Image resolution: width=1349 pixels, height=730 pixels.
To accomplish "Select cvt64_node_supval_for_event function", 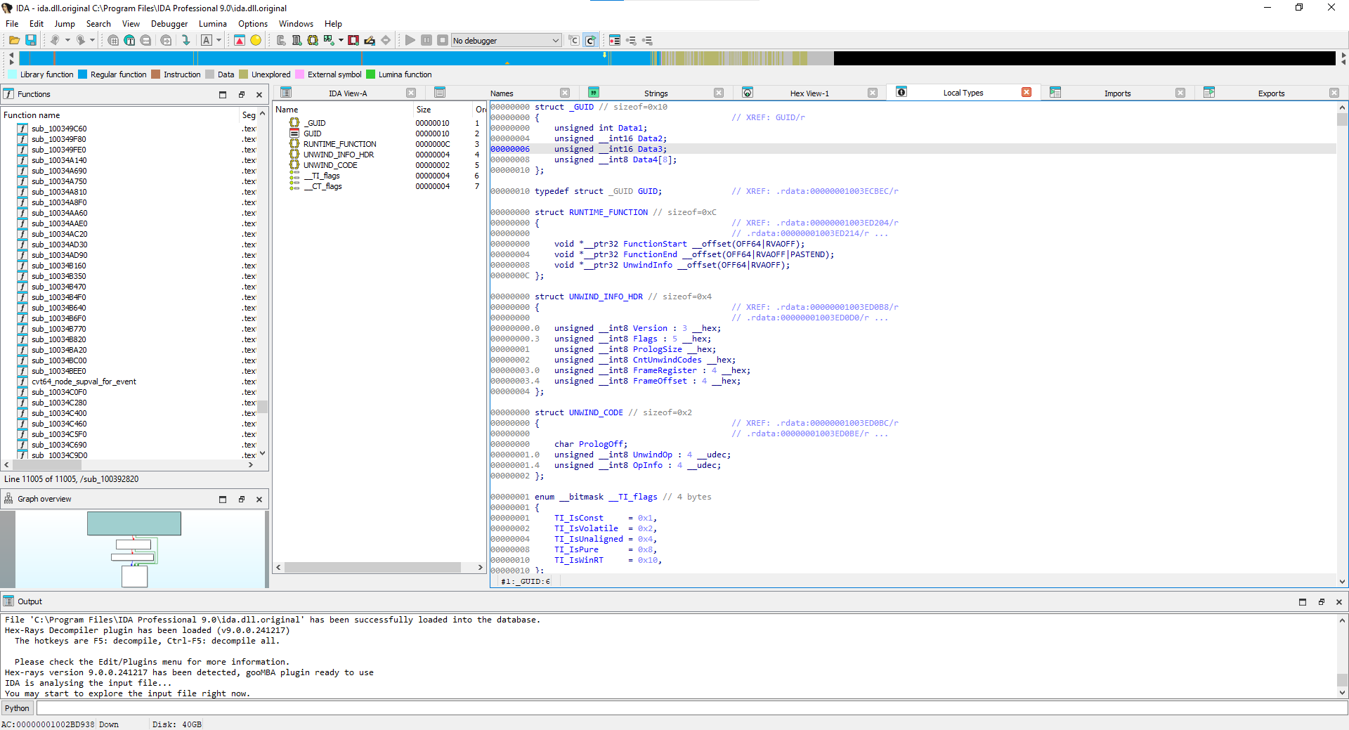I will tap(84, 382).
